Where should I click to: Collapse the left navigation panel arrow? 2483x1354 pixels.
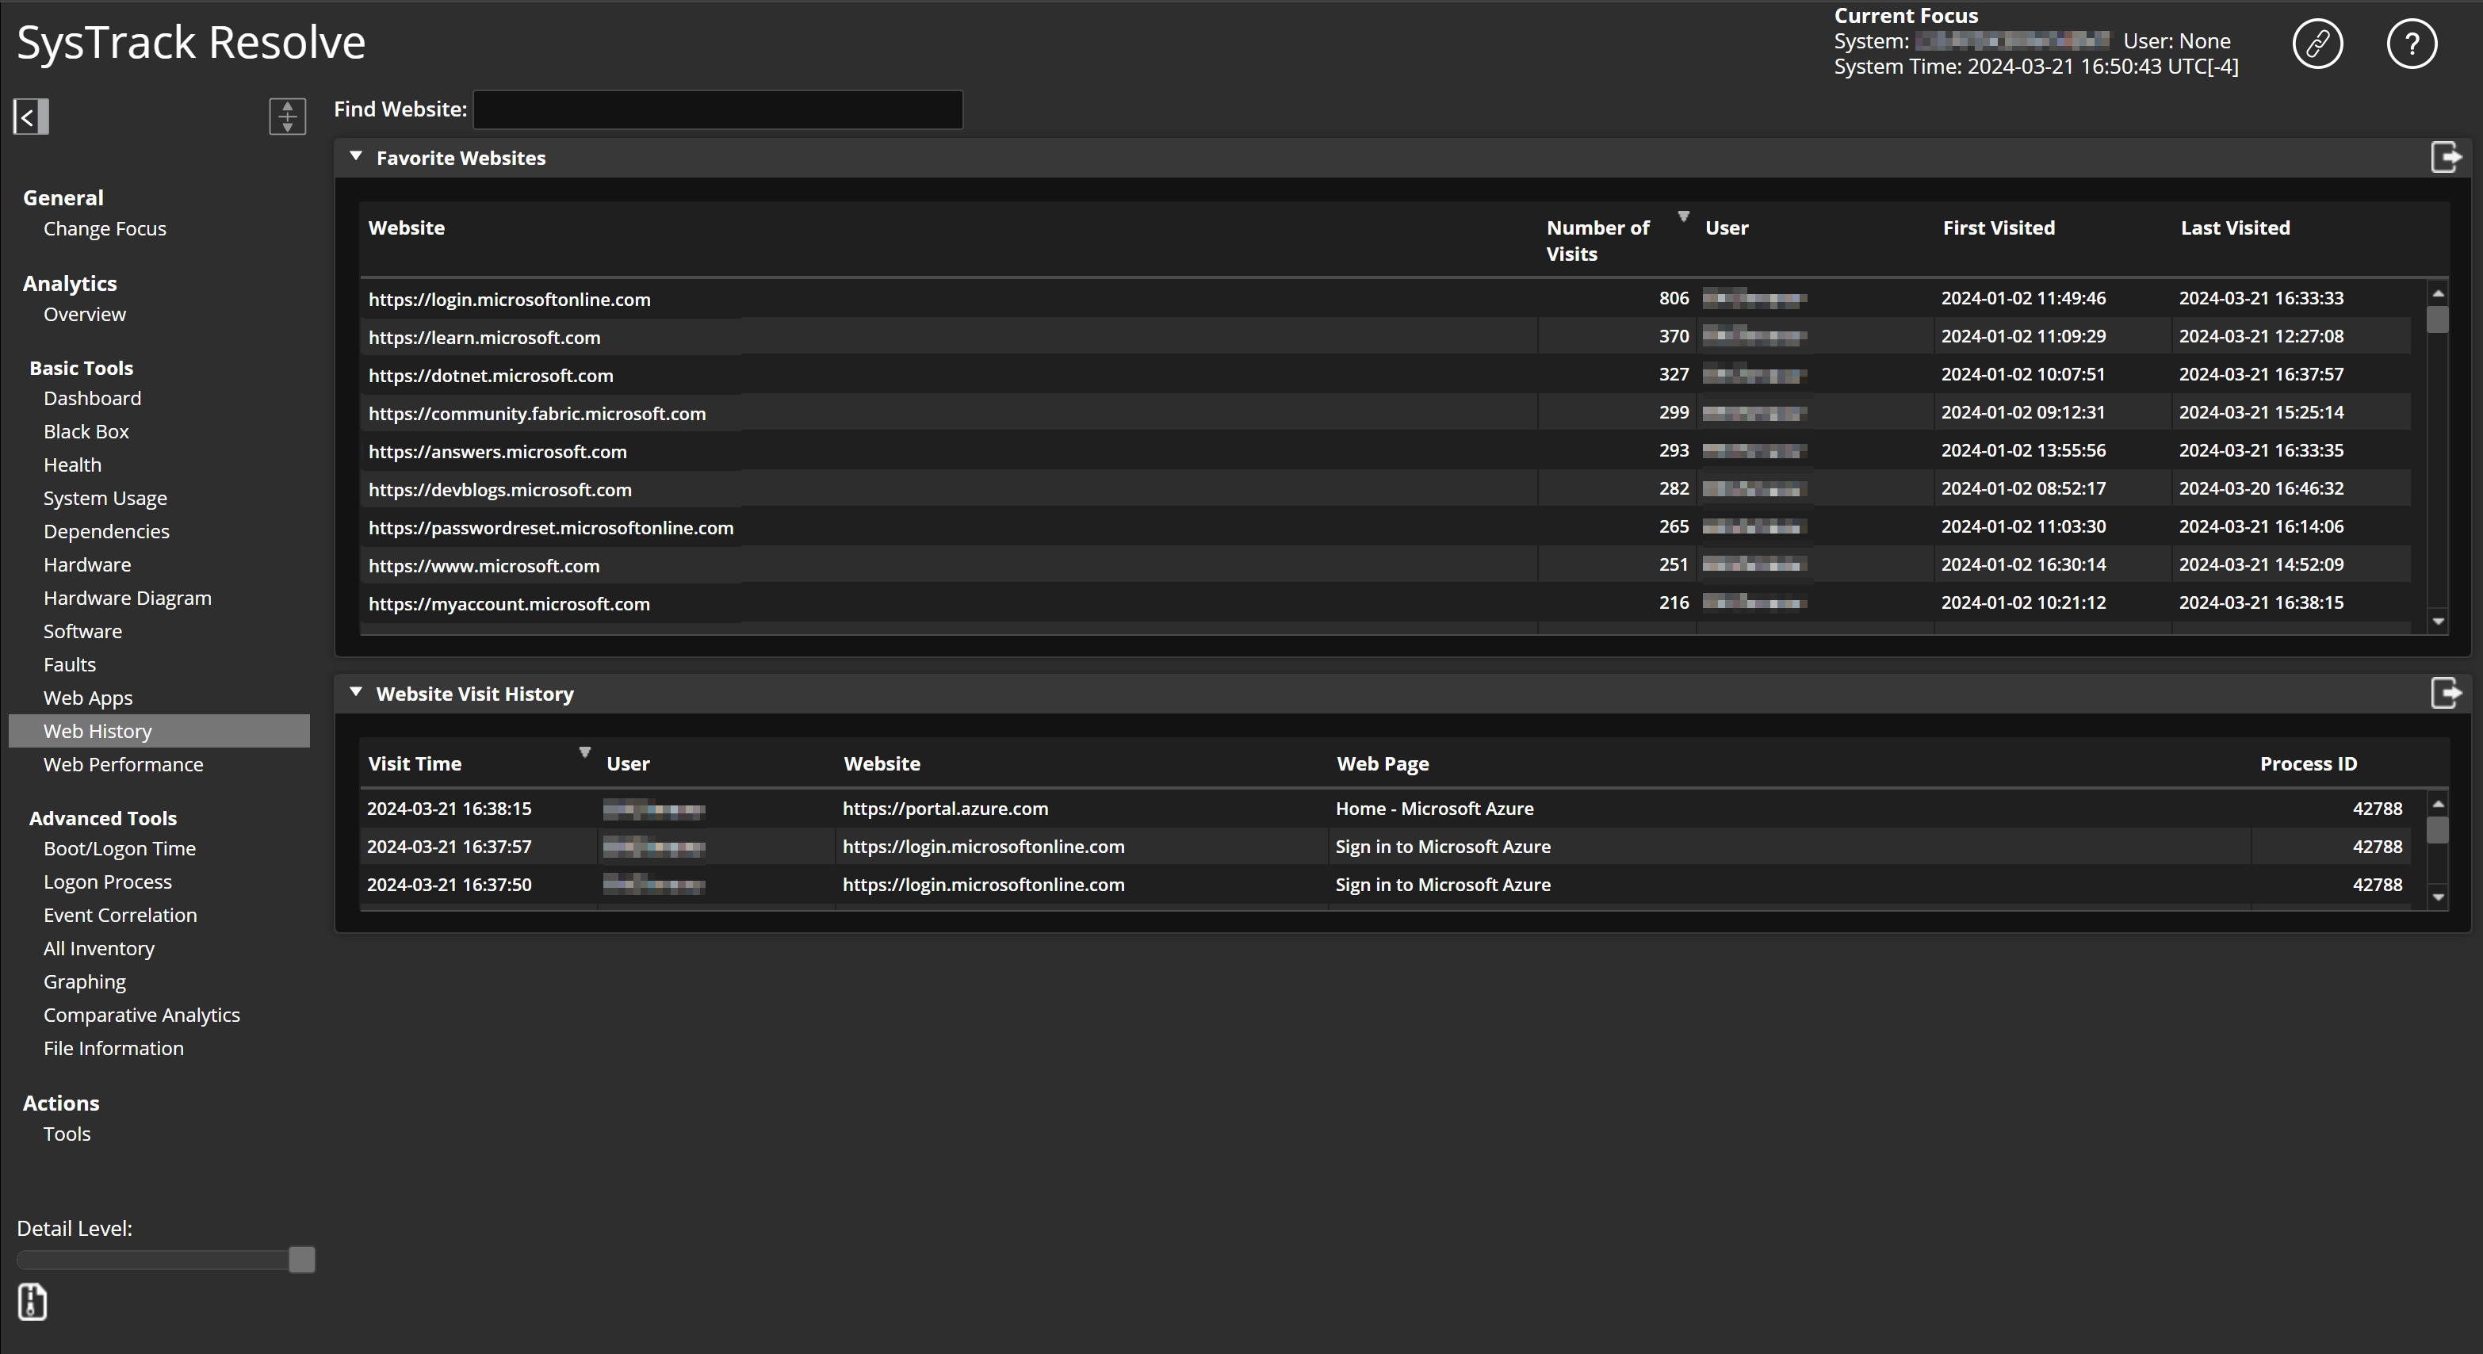31,117
